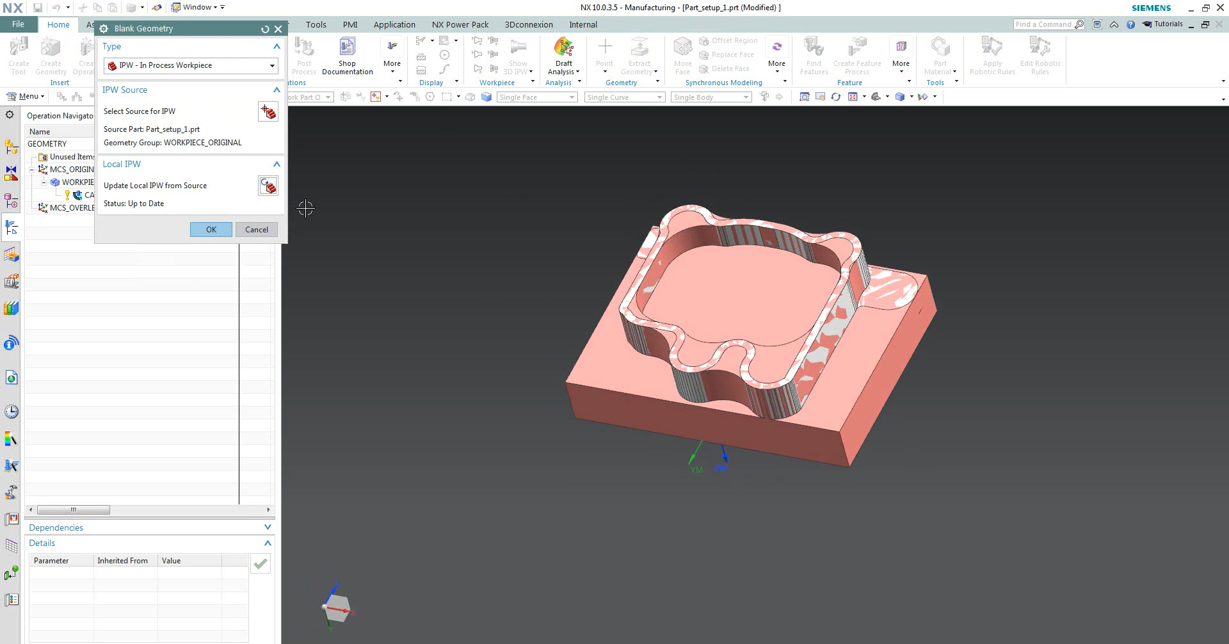1229x644 pixels.
Task: Click Select Source for IPW icon
Action: pos(268,111)
